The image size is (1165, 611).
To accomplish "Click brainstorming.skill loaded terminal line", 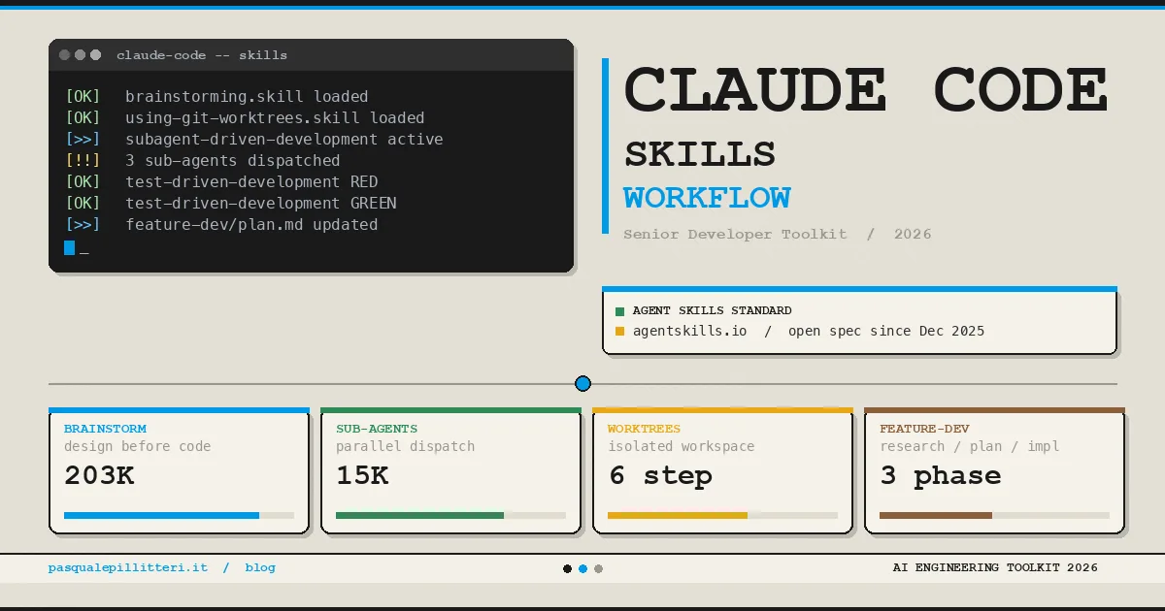I will click(247, 97).
